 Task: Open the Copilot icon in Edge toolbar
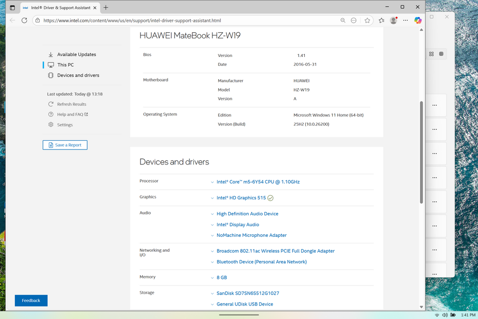click(418, 21)
